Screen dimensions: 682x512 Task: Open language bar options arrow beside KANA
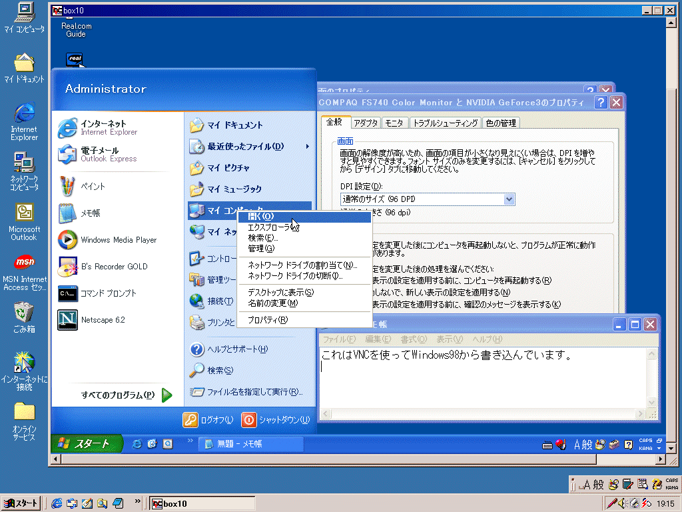pos(659,449)
